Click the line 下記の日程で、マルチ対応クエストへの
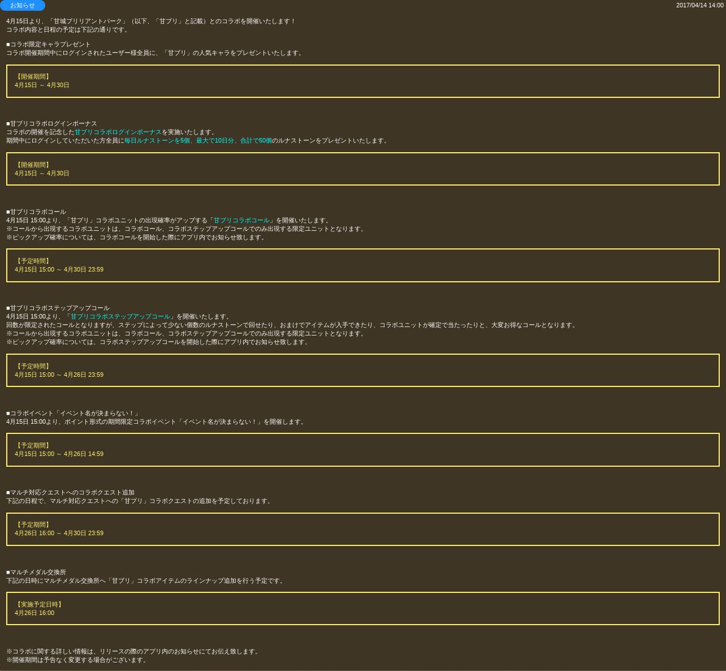This screenshot has width=726, height=671. (140, 501)
